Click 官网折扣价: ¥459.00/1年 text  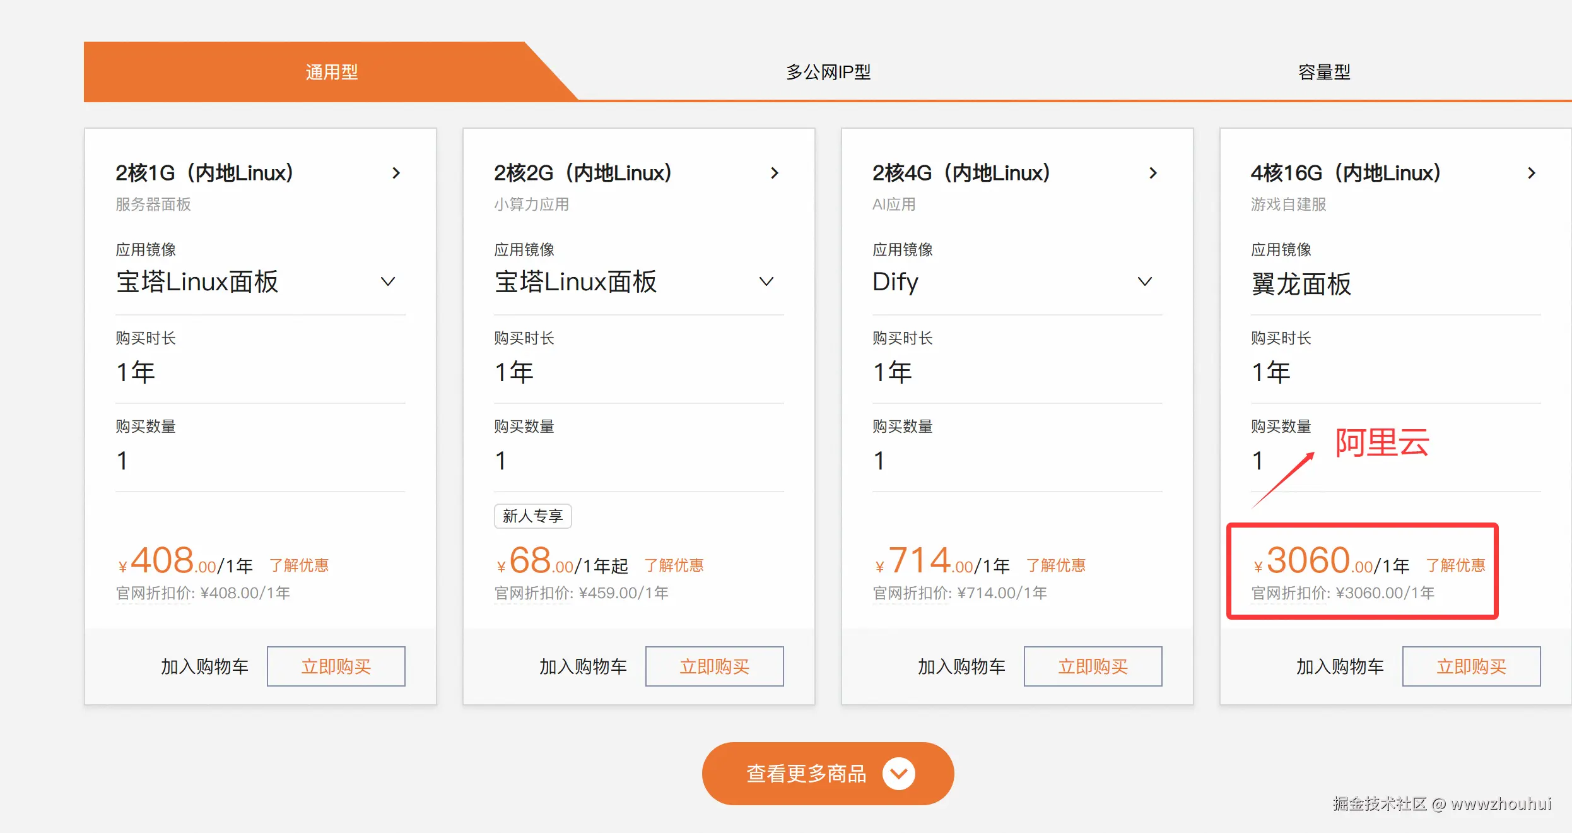(x=582, y=593)
